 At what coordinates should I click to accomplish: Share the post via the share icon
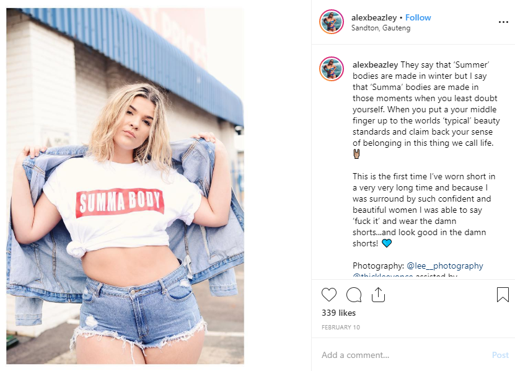coord(378,294)
